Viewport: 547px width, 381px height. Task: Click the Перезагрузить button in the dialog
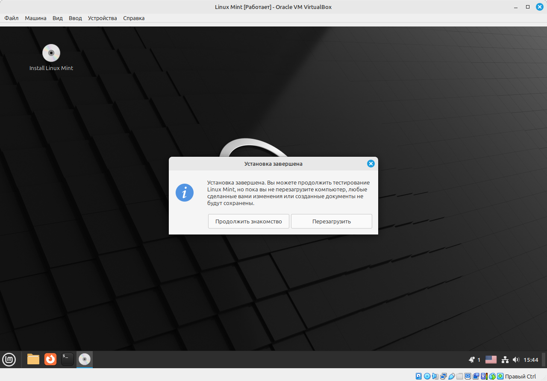[x=332, y=221]
